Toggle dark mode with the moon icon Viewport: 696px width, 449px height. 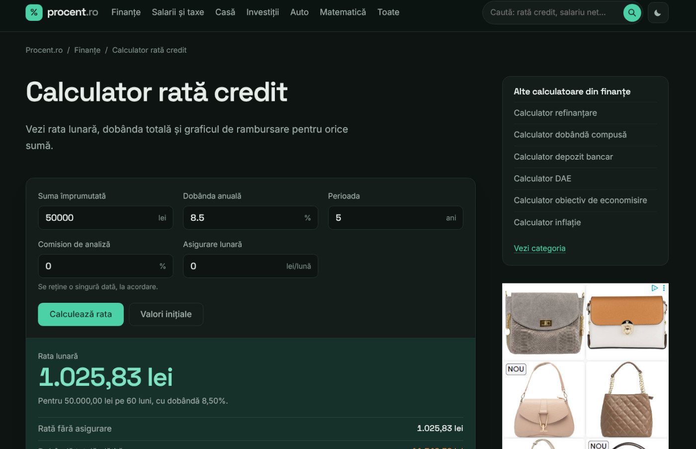pyautogui.click(x=658, y=12)
